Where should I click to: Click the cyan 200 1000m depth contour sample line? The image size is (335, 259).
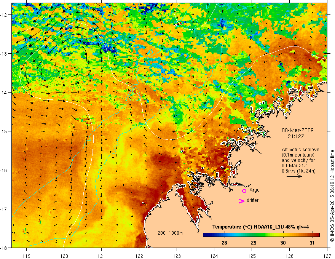click(165, 237)
